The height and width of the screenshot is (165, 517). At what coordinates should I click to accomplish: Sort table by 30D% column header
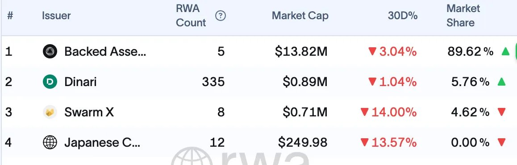403,16
